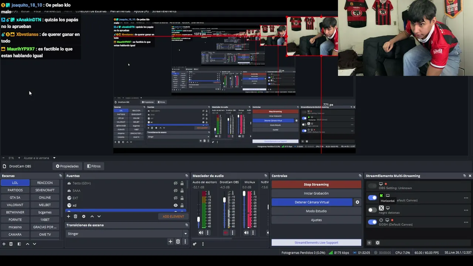The width and height of the screenshot is (473, 266).
Task: Add a new source in Fuentes
Action: pyautogui.click(x=68, y=216)
